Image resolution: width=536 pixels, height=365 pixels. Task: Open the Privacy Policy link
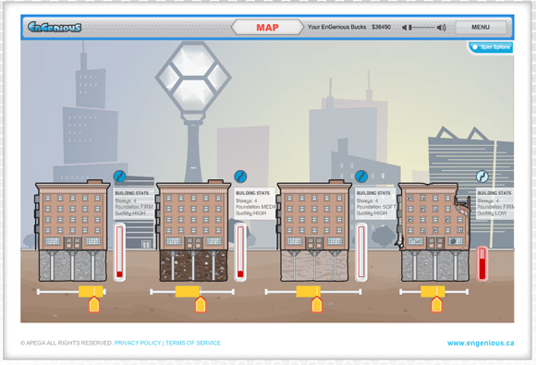pyautogui.click(x=138, y=343)
